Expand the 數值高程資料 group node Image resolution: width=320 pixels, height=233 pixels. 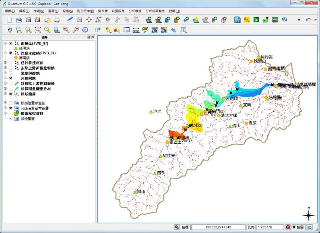(5, 114)
